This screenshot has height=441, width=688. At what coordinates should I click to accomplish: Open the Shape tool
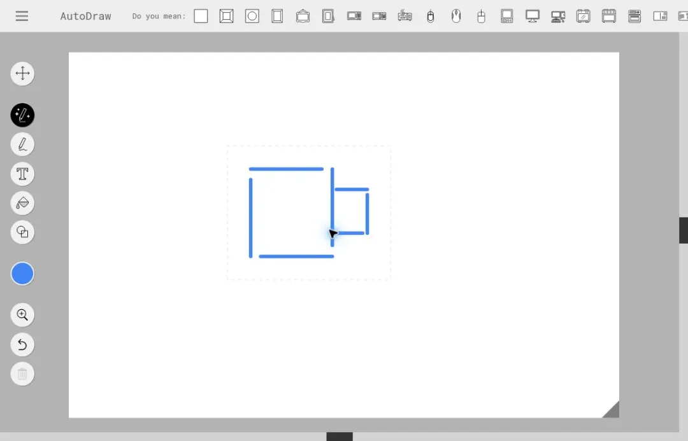[x=22, y=232]
